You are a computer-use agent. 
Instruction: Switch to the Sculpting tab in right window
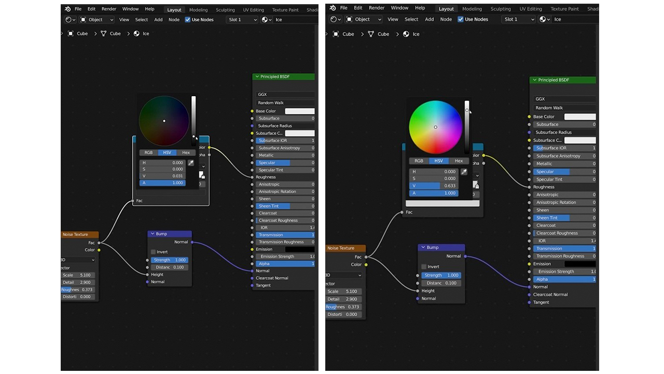click(501, 9)
